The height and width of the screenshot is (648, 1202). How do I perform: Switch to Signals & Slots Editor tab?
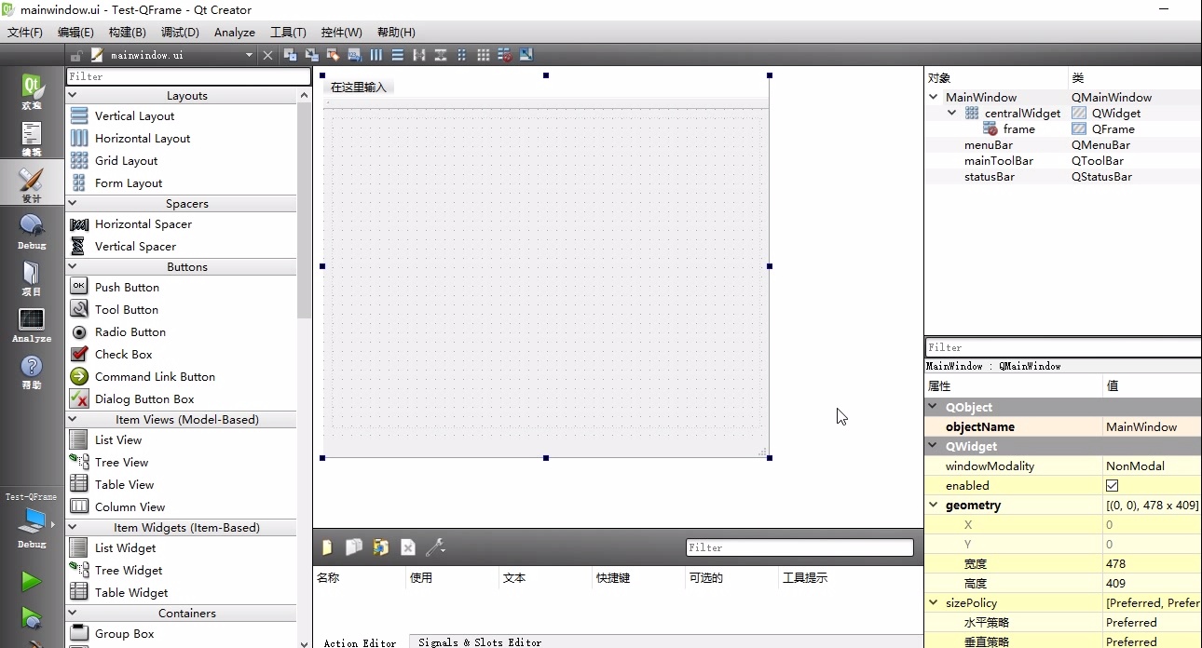(x=479, y=641)
